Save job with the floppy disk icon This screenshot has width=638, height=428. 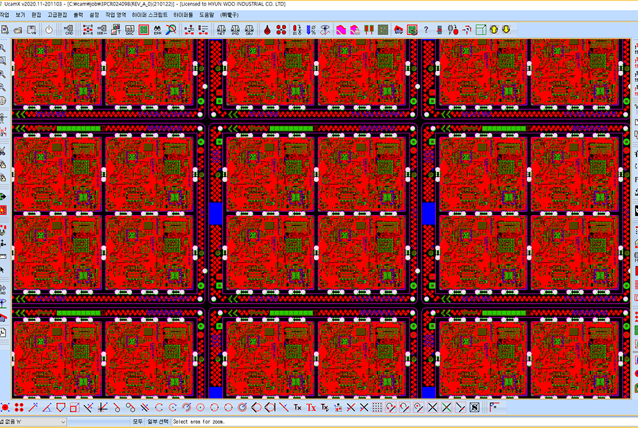pos(31,30)
